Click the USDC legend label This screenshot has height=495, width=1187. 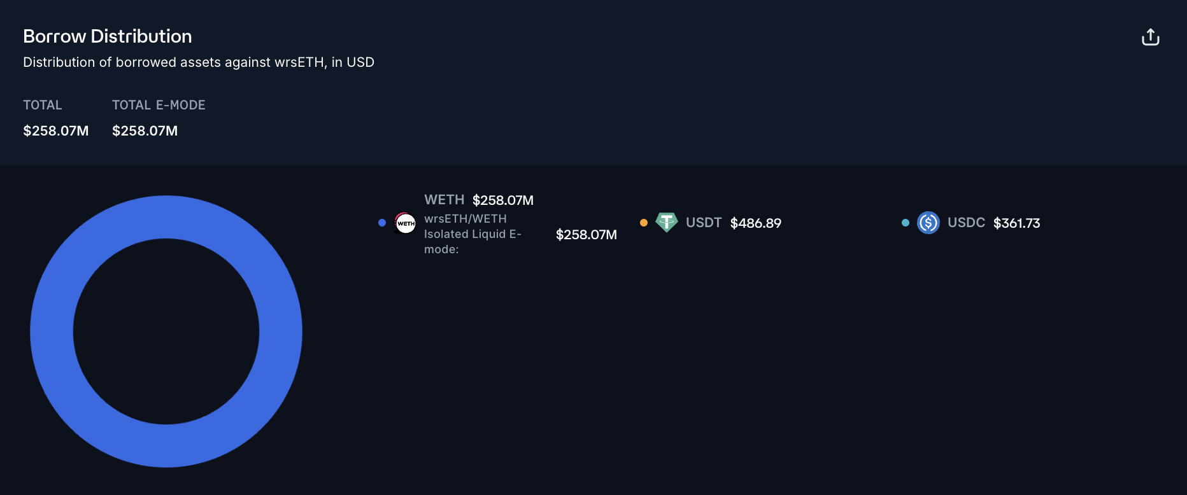pyautogui.click(x=965, y=223)
